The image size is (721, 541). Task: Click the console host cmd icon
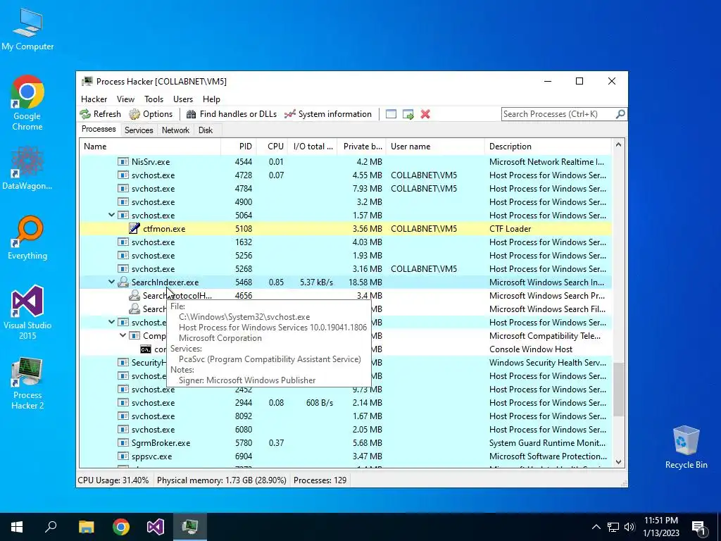pyautogui.click(x=146, y=349)
